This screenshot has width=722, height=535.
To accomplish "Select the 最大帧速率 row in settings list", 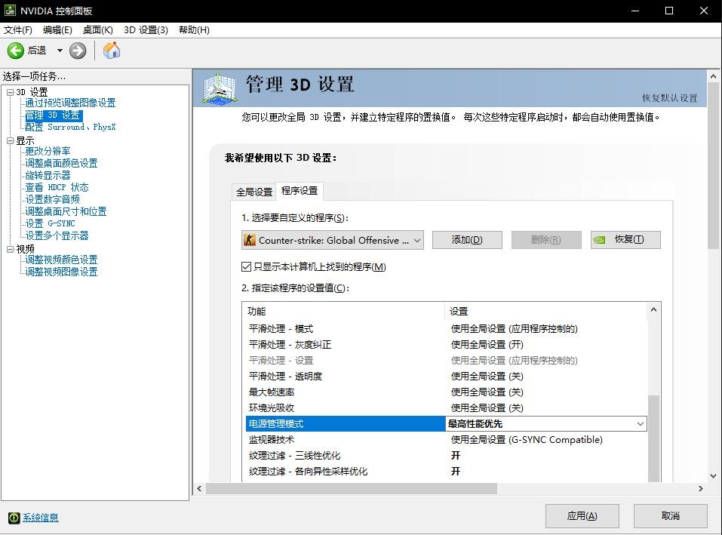I will coord(272,392).
